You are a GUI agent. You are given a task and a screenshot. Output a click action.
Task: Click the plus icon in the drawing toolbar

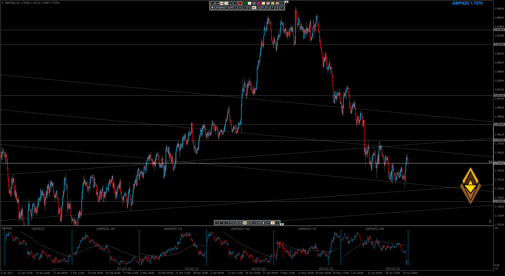coord(212,8)
